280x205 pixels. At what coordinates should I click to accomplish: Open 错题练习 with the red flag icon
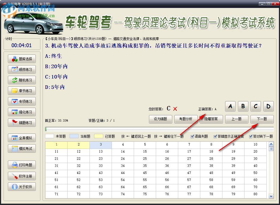click(22, 123)
